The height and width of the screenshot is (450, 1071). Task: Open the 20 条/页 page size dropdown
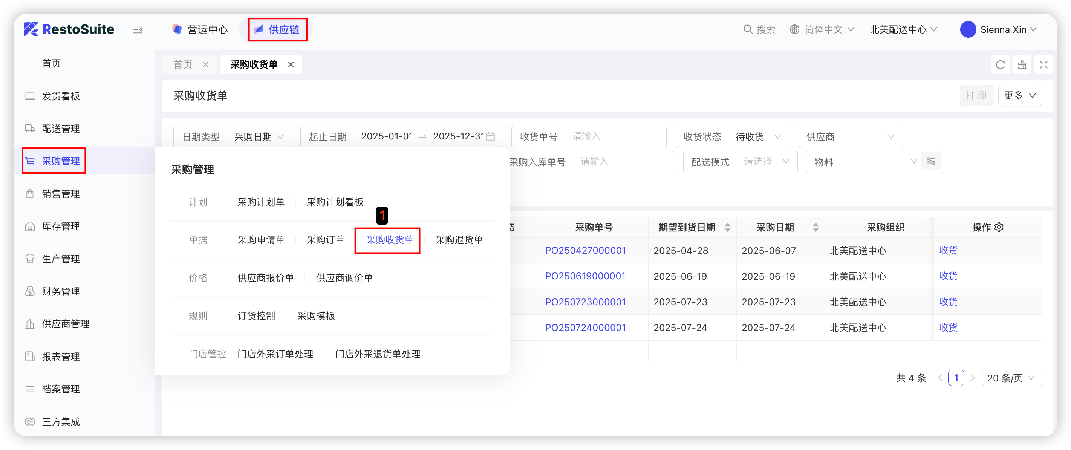click(x=1011, y=378)
